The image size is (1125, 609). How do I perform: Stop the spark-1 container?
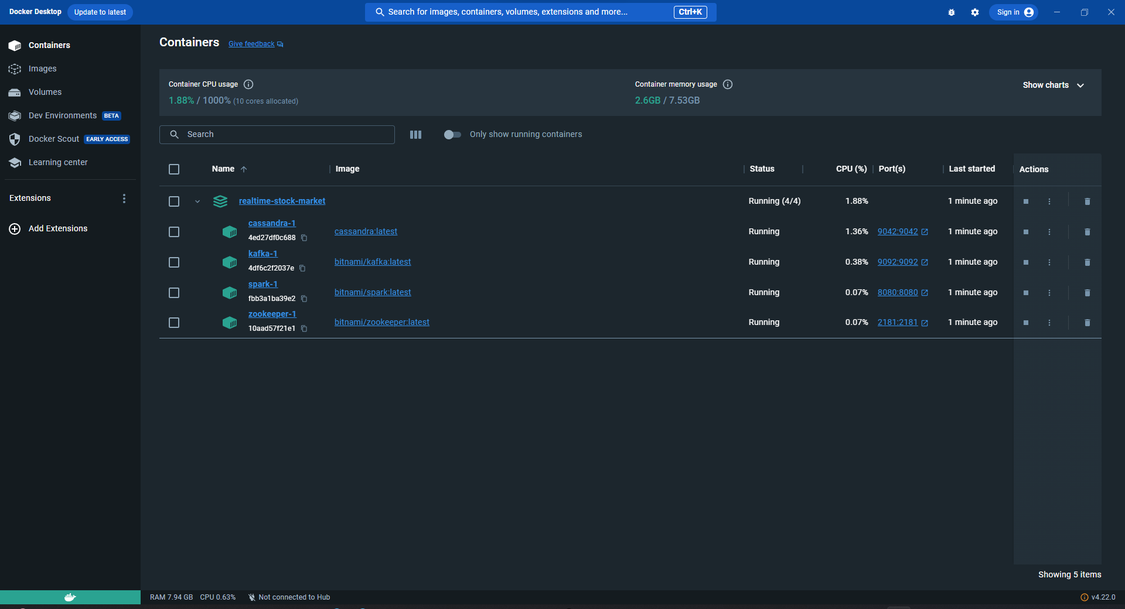coord(1026,293)
